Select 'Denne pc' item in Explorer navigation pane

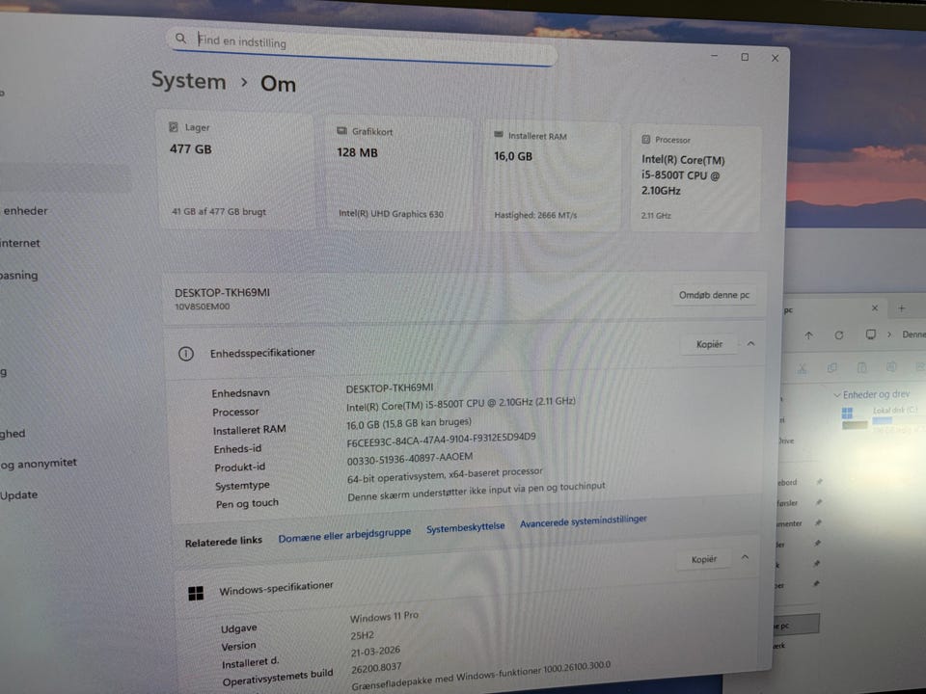point(798,625)
